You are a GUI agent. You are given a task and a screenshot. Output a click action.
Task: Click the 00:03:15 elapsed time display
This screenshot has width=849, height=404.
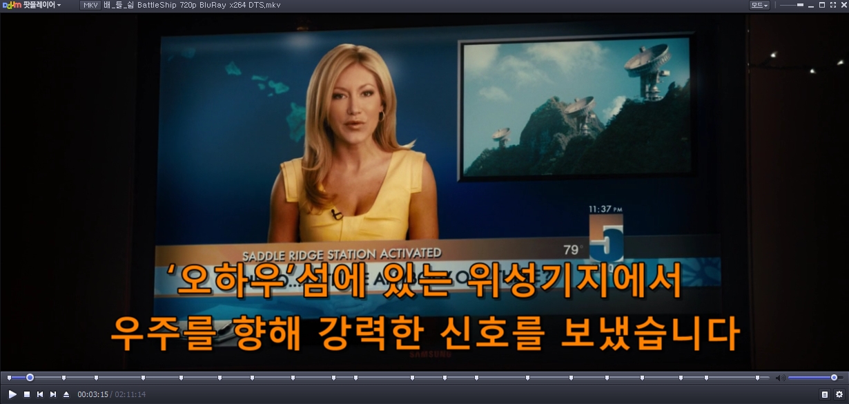(92, 394)
